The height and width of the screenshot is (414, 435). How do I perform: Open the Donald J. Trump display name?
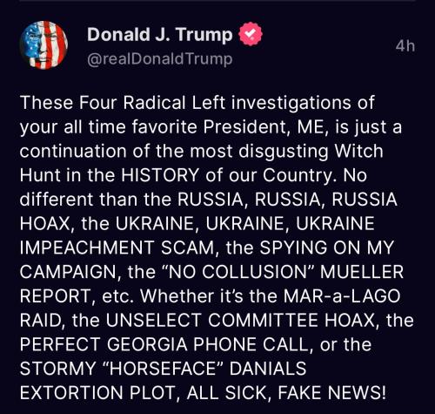point(160,34)
